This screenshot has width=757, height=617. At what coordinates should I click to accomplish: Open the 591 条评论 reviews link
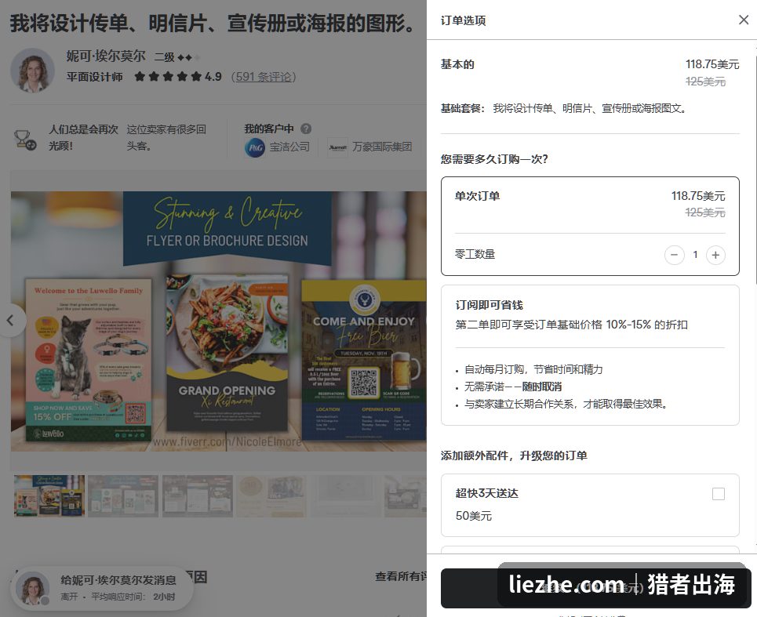point(264,77)
